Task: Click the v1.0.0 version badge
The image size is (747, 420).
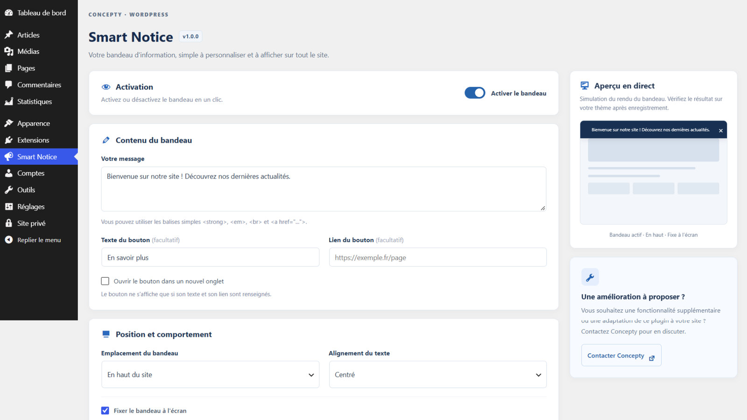Action: point(190,36)
